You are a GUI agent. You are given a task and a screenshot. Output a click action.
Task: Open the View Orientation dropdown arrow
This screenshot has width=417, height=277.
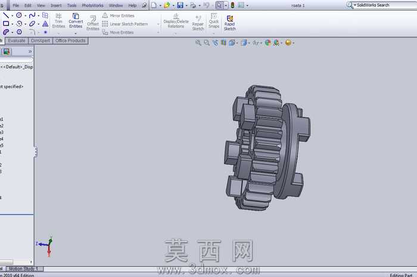pos(237,43)
